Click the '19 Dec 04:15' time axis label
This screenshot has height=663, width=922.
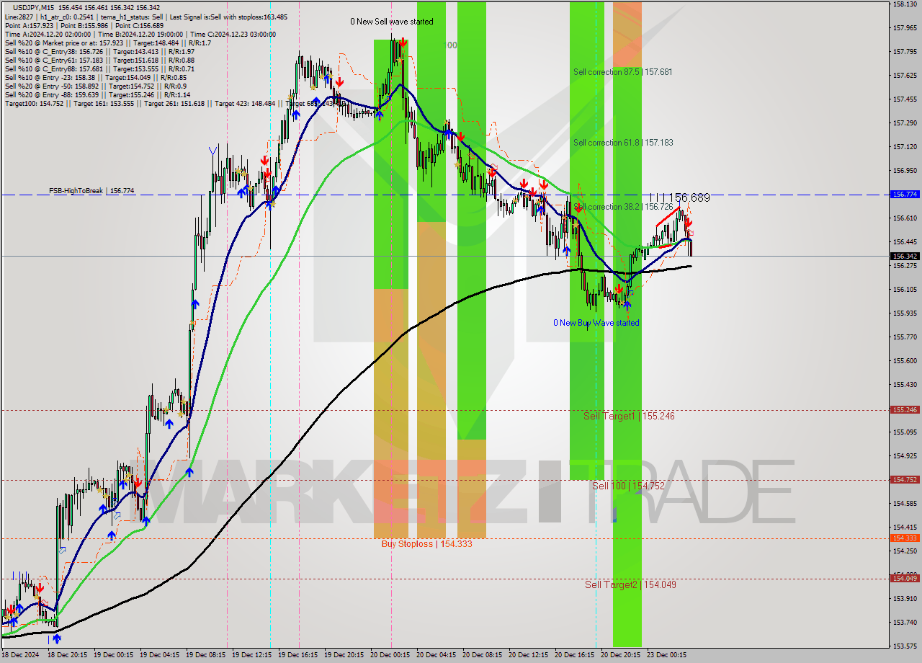pyautogui.click(x=159, y=656)
